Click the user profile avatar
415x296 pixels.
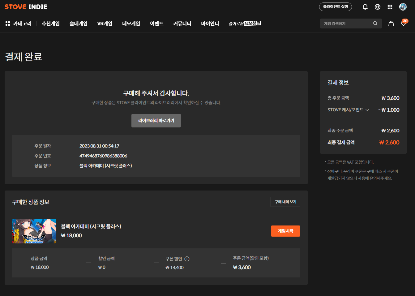pyautogui.click(x=403, y=7)
